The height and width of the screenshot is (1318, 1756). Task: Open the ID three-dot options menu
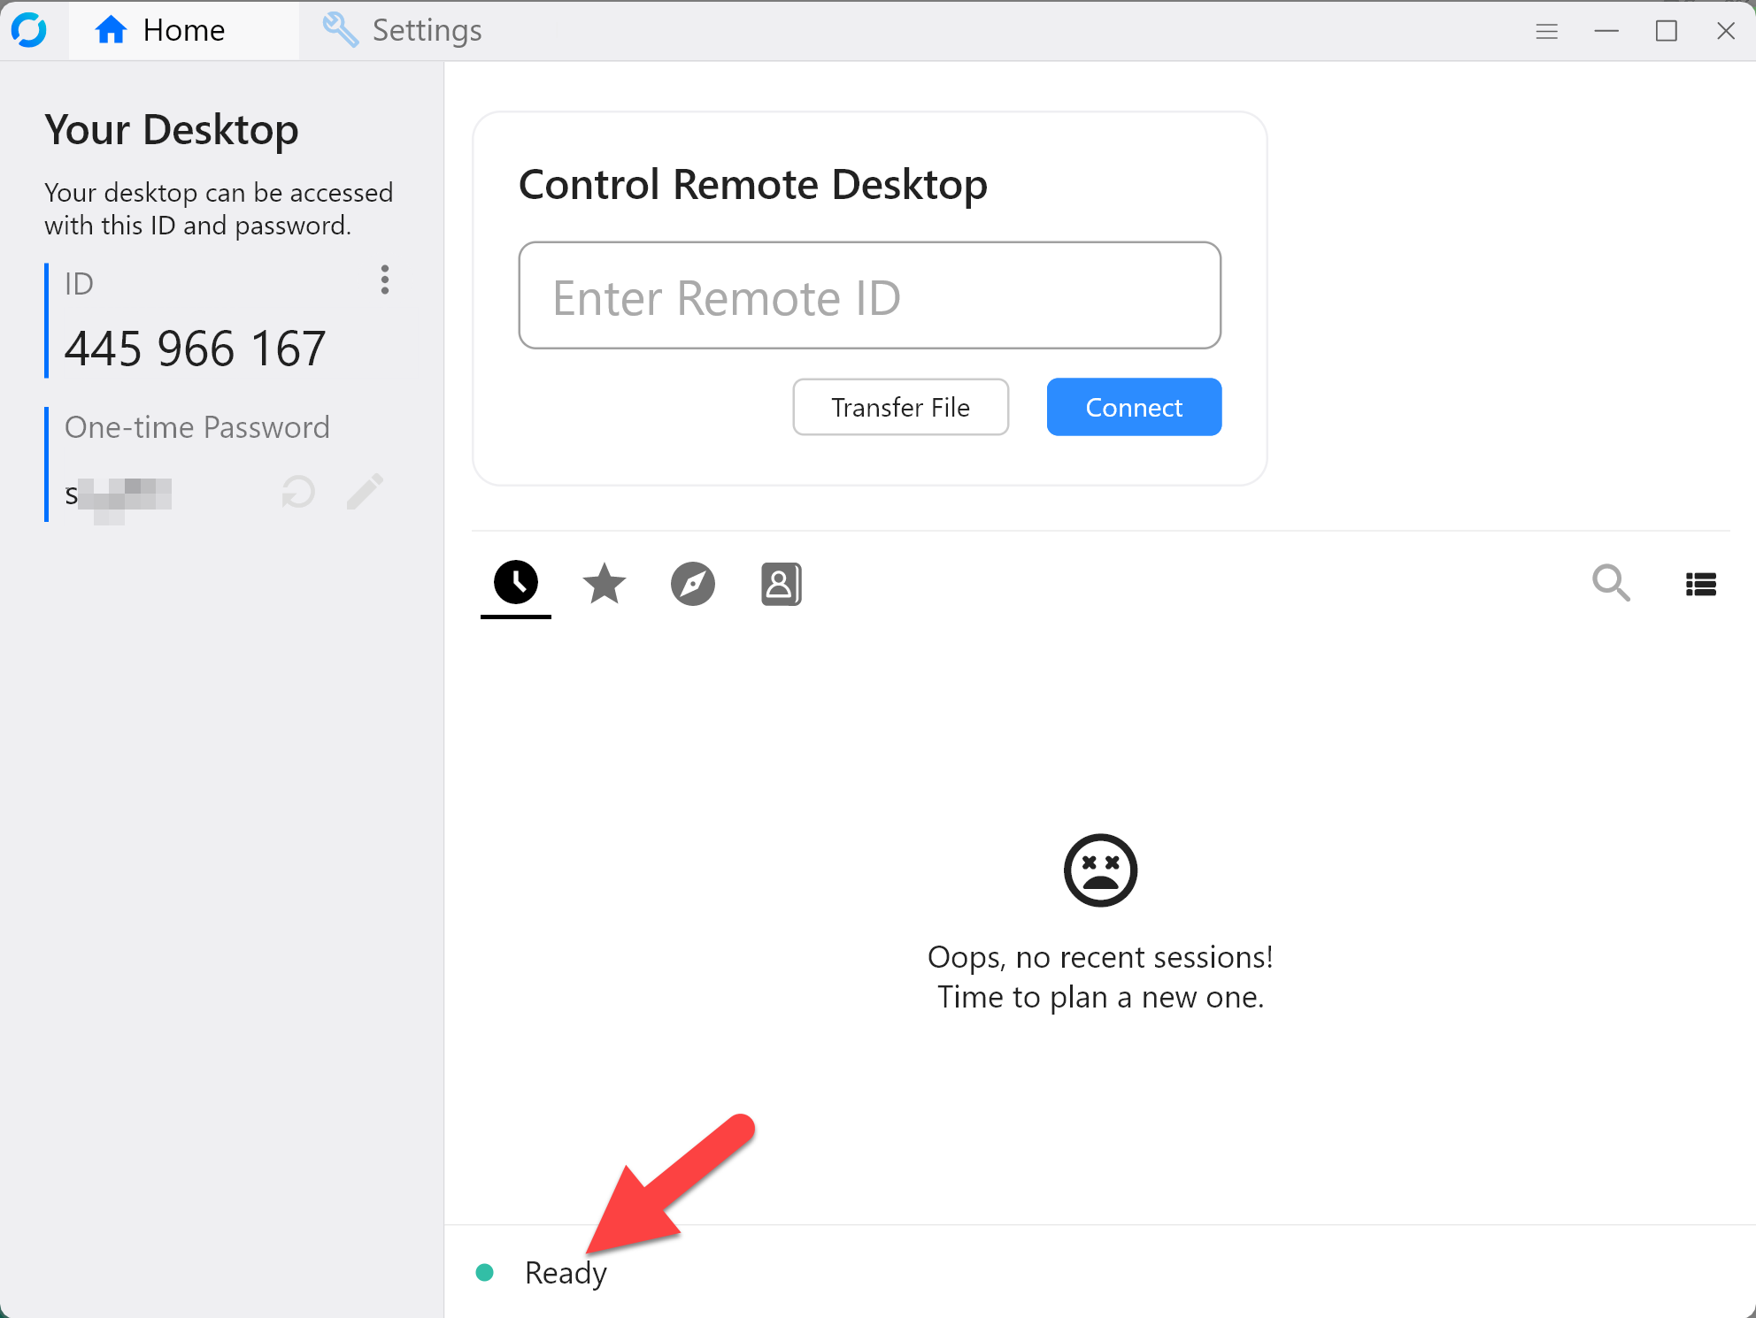[384, 280]
